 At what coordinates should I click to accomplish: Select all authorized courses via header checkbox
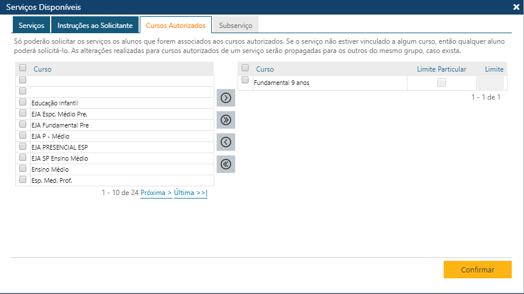245,68
